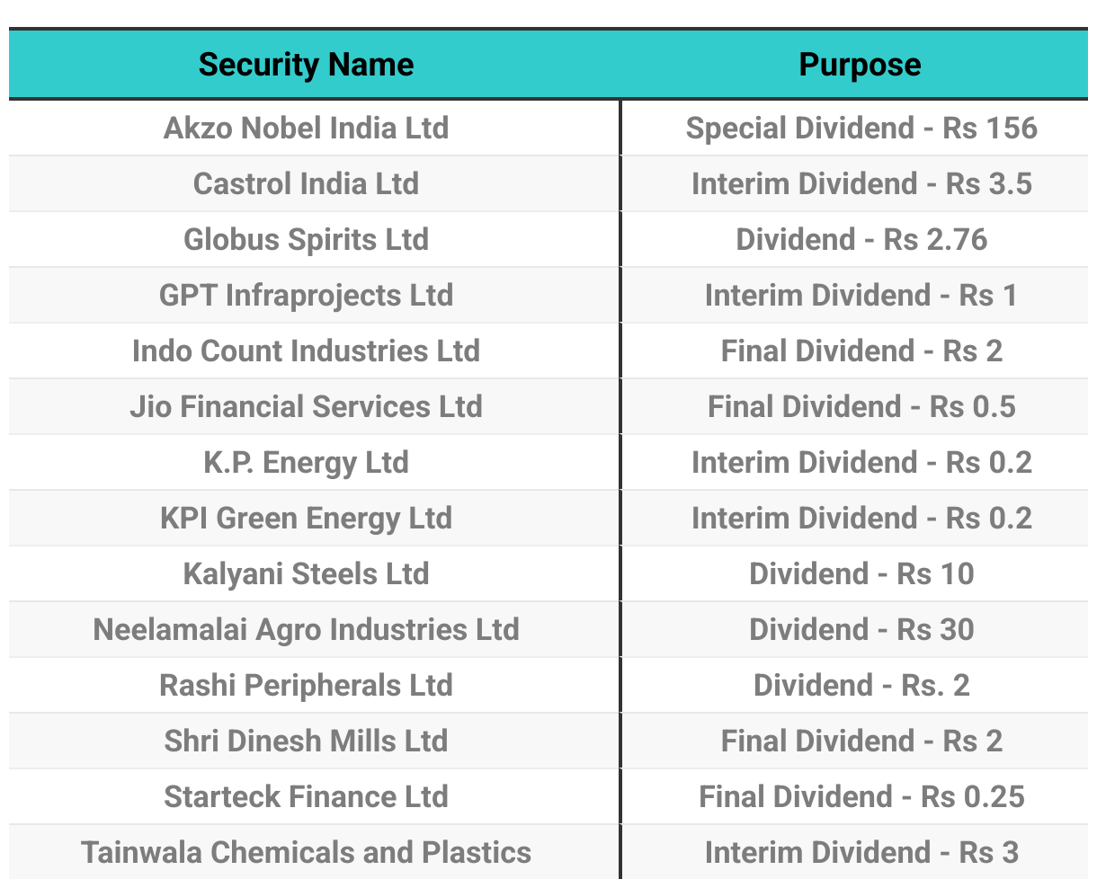
Task: Click Starteck Finance Ltd name
Action: pos(306,796)
